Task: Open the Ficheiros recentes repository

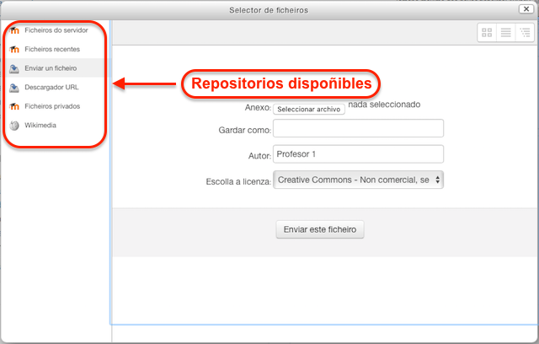Action: [x=52, y=49]
